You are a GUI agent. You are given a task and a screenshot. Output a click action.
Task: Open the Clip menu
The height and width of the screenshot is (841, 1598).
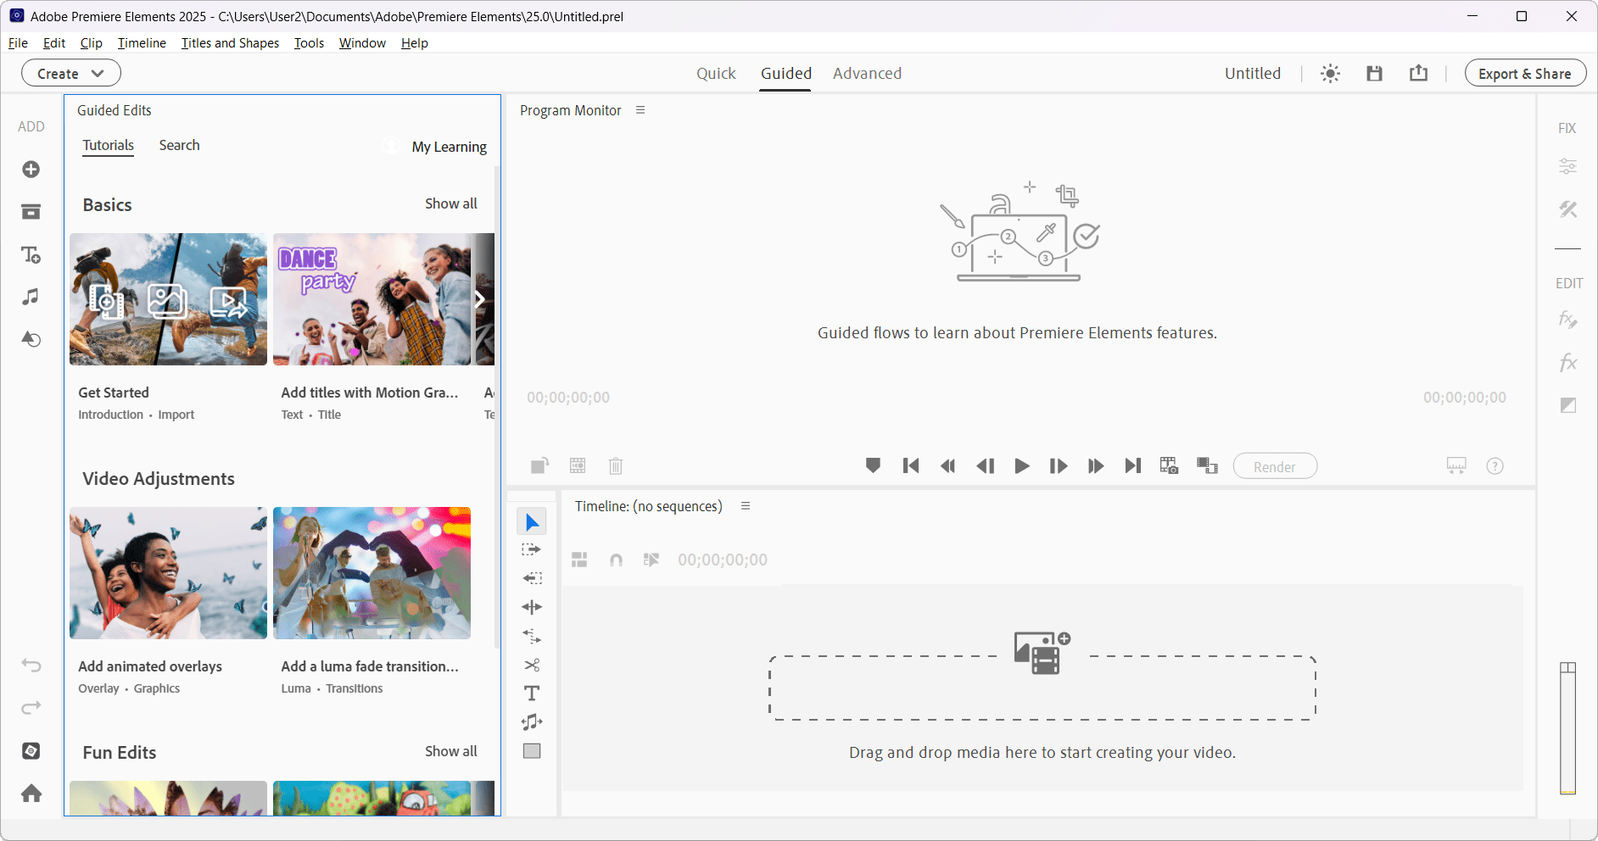click(91, 43)
